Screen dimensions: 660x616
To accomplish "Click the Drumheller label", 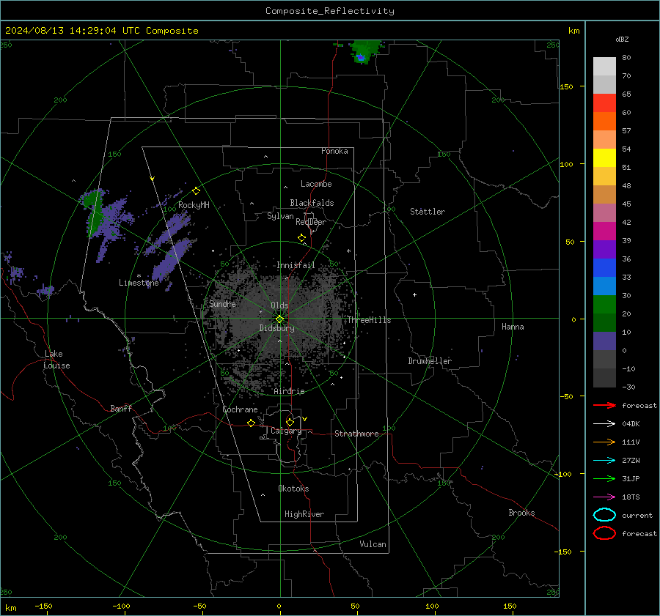I will 430,361.
